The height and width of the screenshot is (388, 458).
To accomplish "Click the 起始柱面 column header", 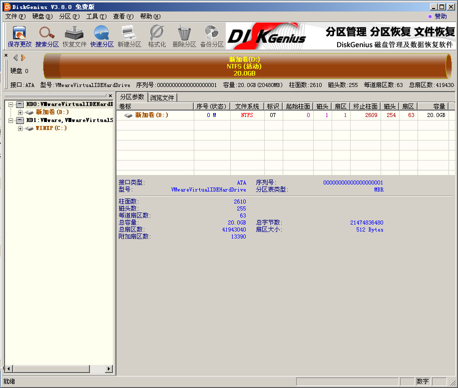I will pyautogui.click(x=298, y=106).
